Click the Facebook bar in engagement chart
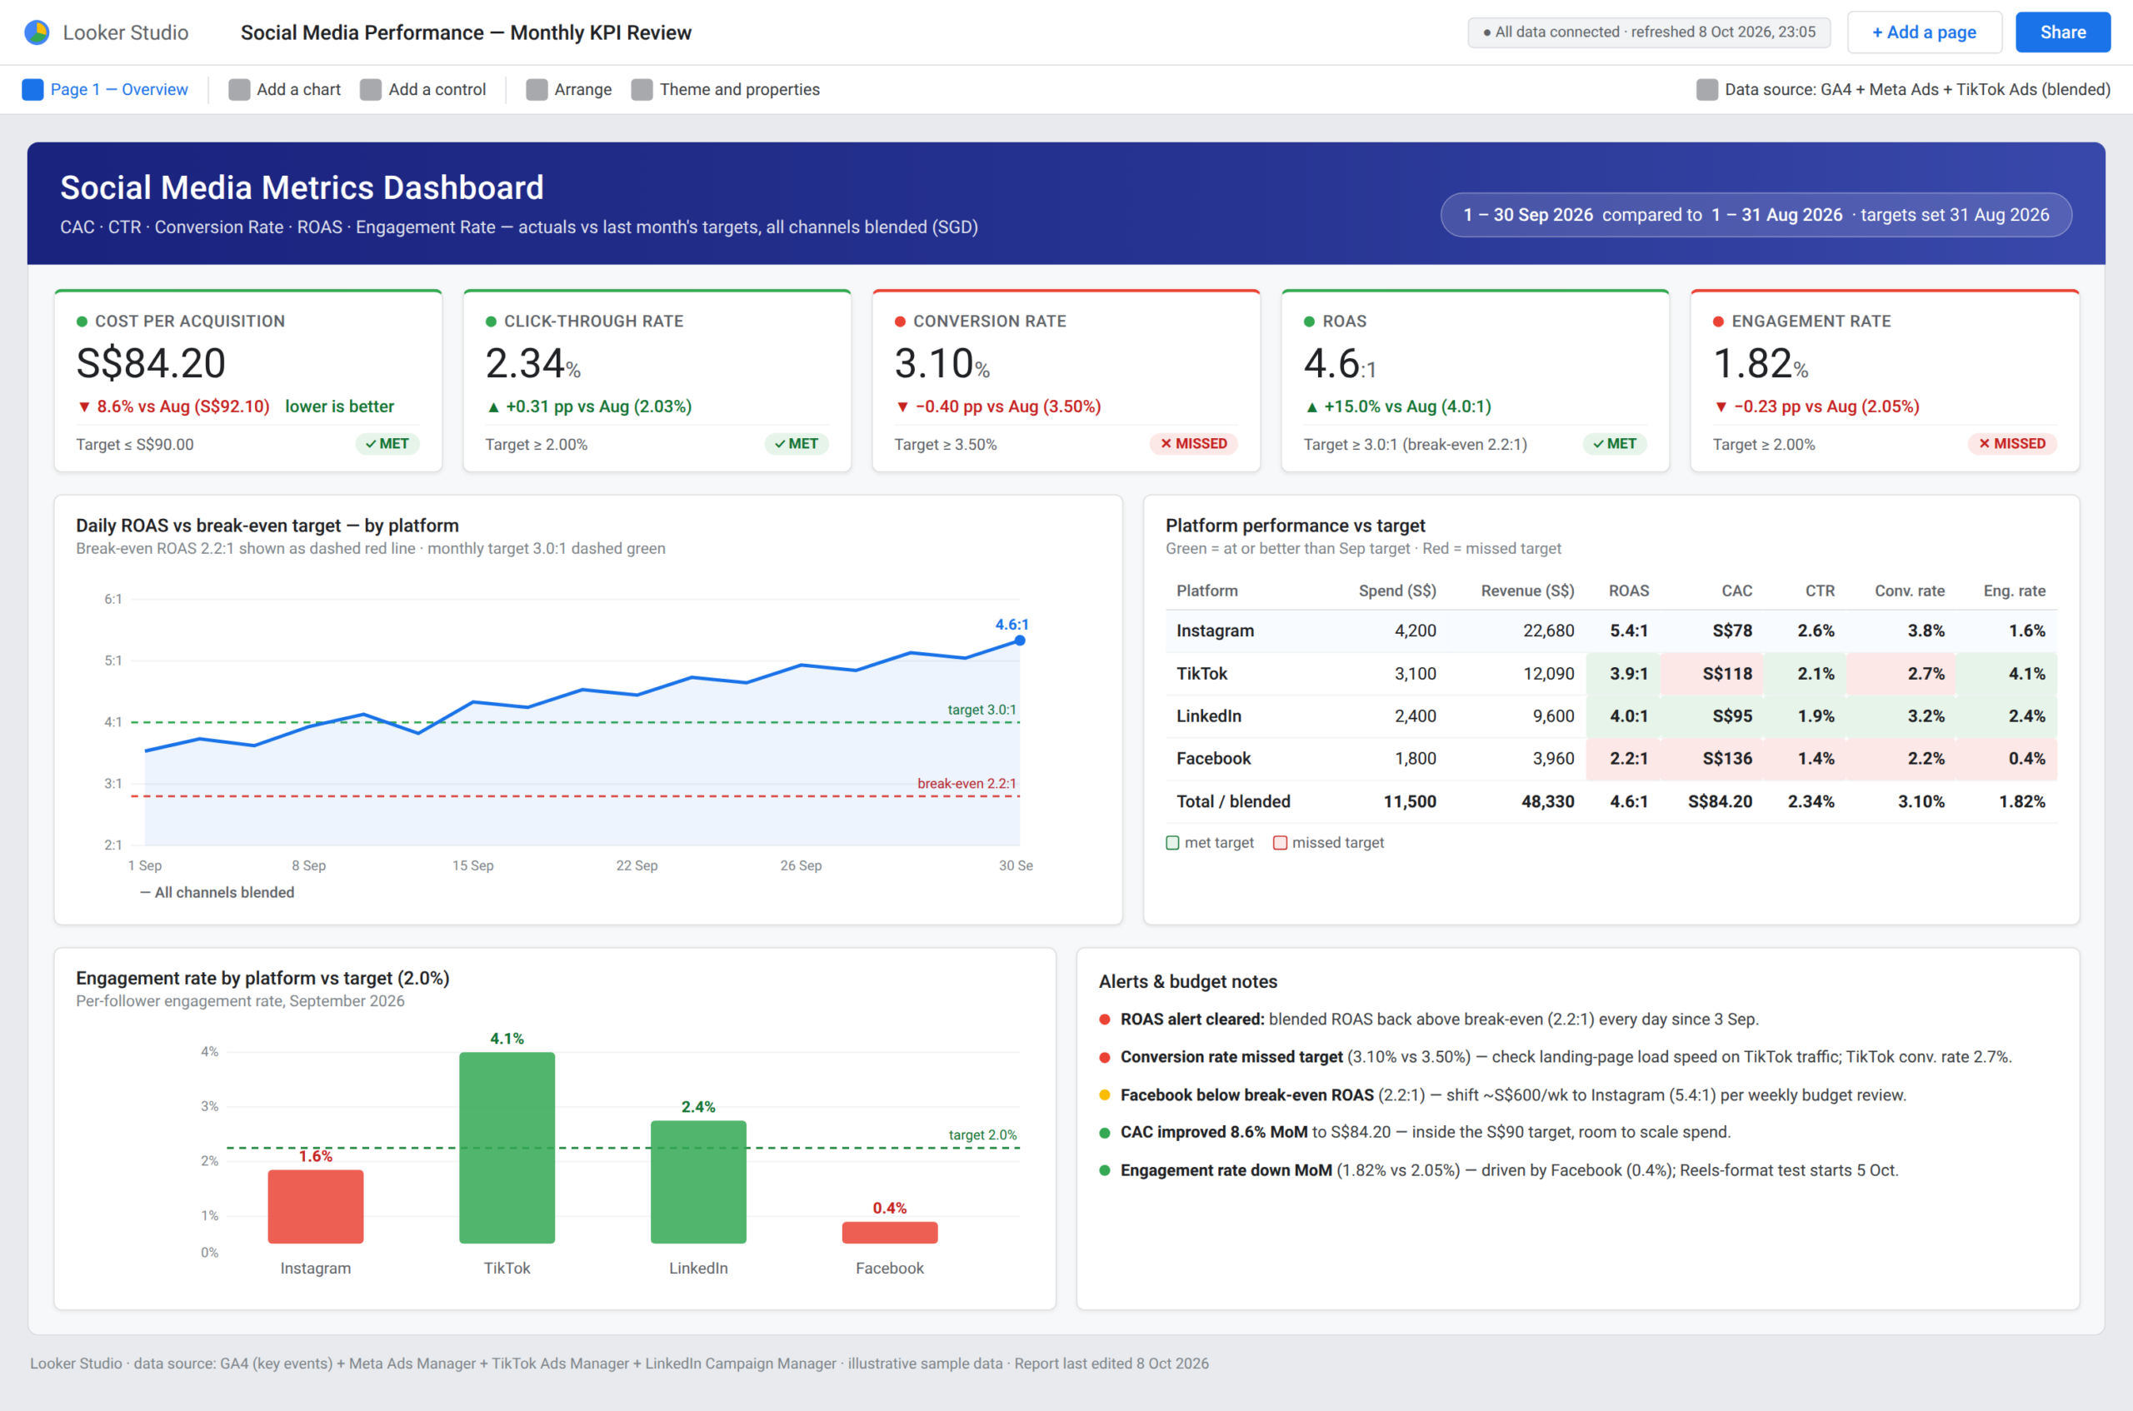 [889, 1233]
